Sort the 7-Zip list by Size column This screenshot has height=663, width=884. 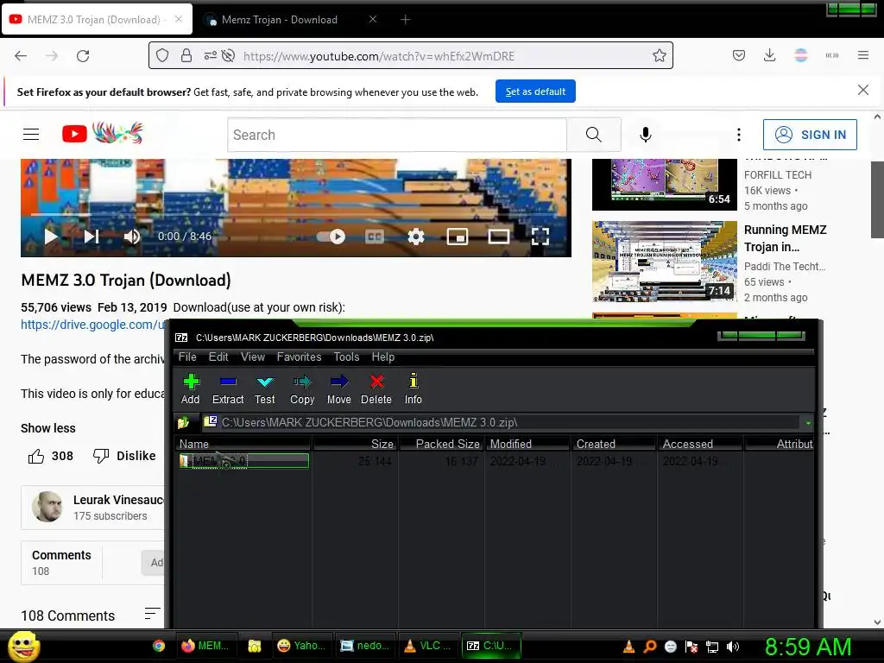[355, 444]
